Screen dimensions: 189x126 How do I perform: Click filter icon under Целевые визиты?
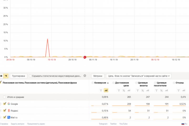[137, 90]
